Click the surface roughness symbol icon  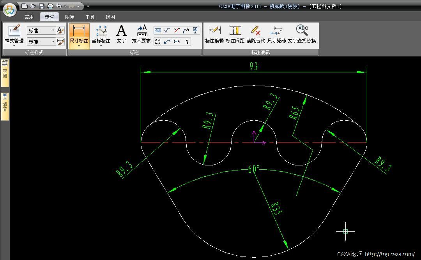pyautogui.click(x=167, y=30)
